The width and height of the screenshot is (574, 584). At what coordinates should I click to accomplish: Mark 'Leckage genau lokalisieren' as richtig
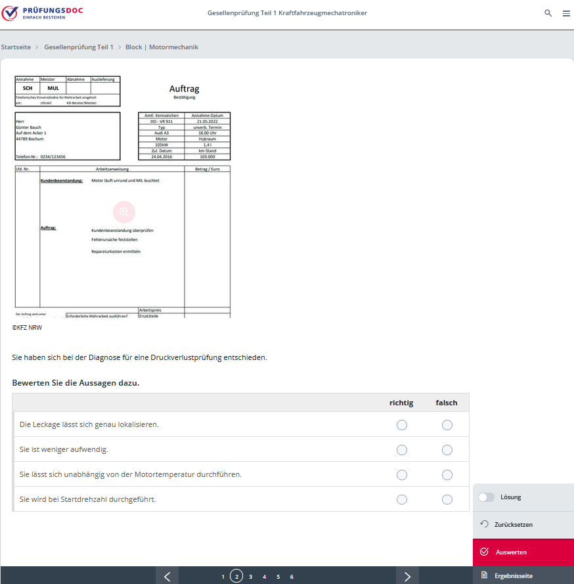[x=402, y=425]
